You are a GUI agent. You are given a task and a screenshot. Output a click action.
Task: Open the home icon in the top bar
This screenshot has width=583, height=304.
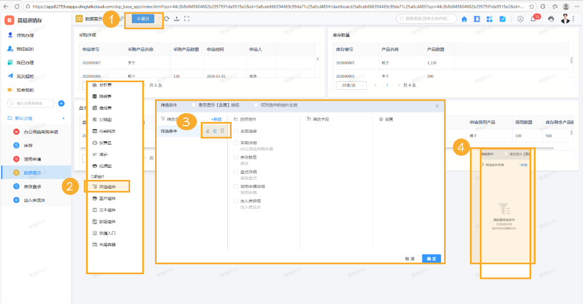pos(464,19)
